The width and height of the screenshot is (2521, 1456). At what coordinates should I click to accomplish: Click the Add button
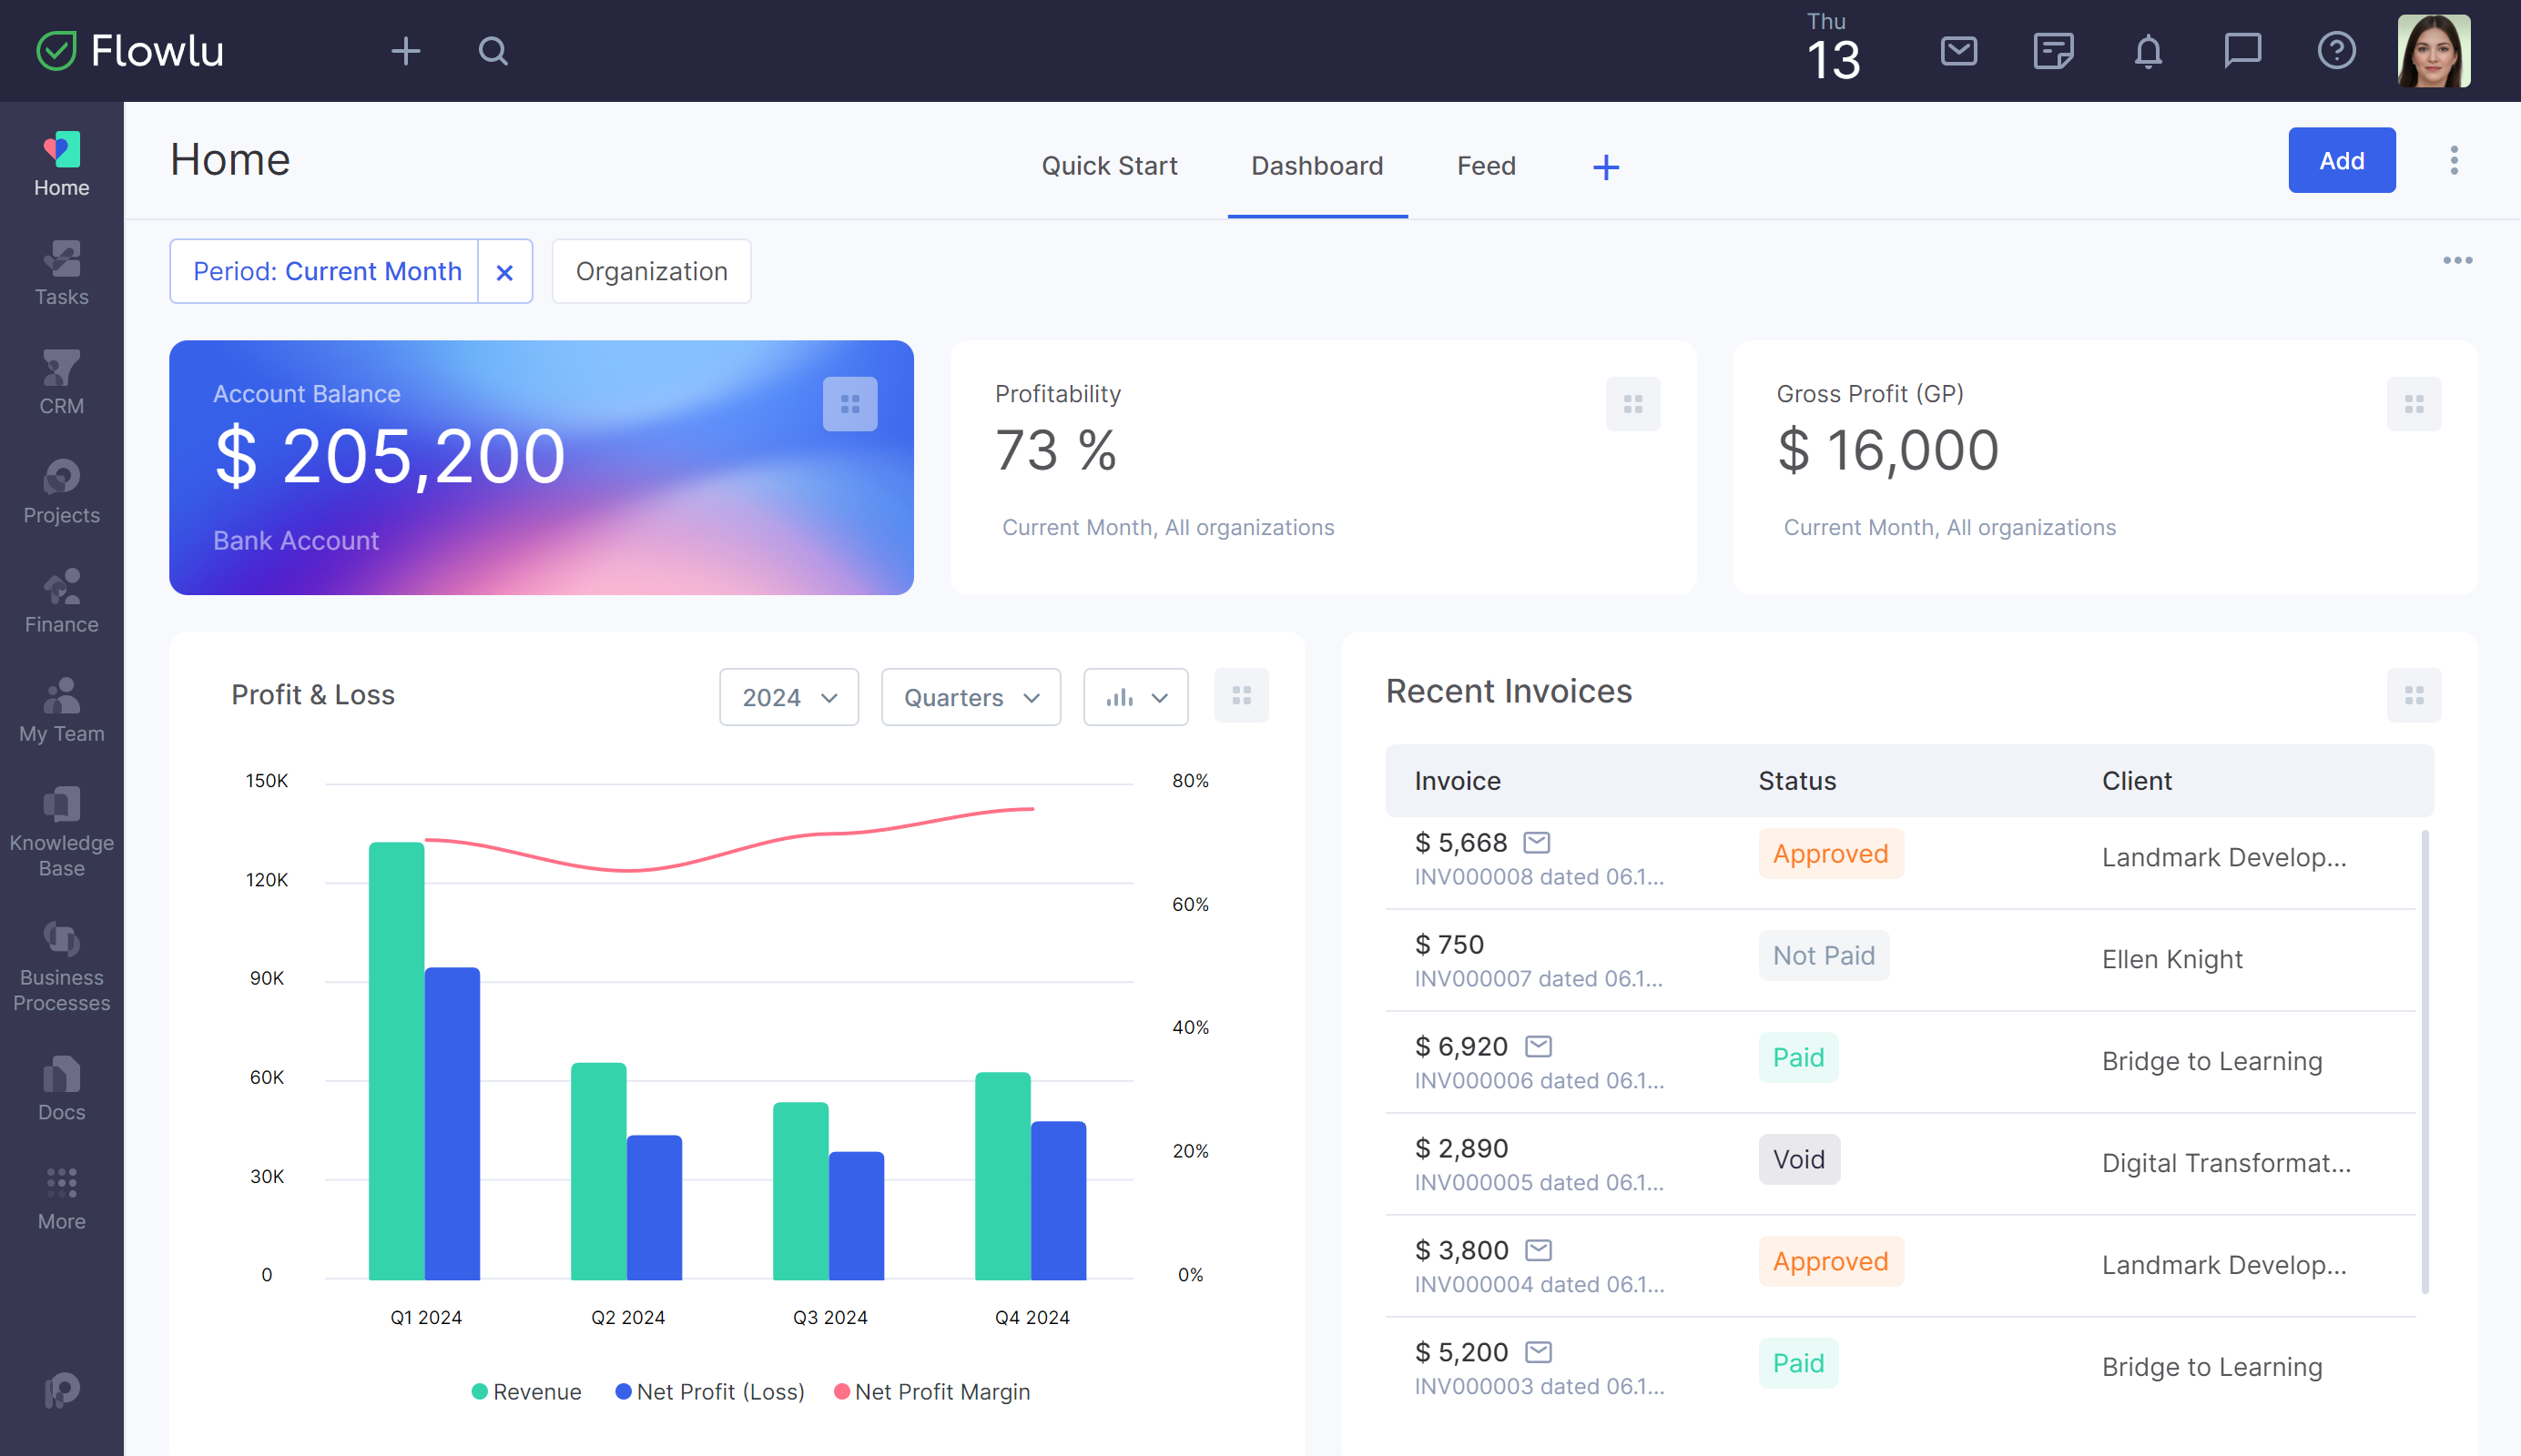point(2341,159)
